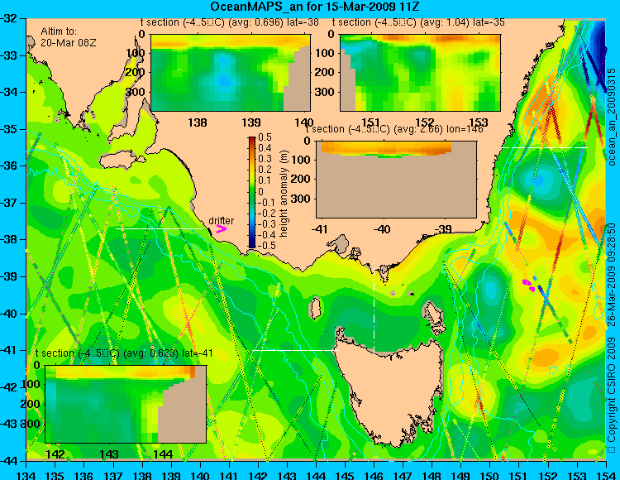620x480 pixels.
Task: Open the lat=-38 temperature section inset plot
Action: pyautogui.click(x=231, y=73)
